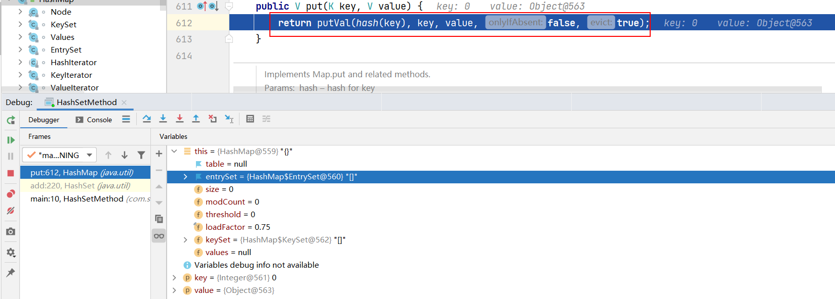
Task: Open debugger settings gear
Action: point(11,252)
